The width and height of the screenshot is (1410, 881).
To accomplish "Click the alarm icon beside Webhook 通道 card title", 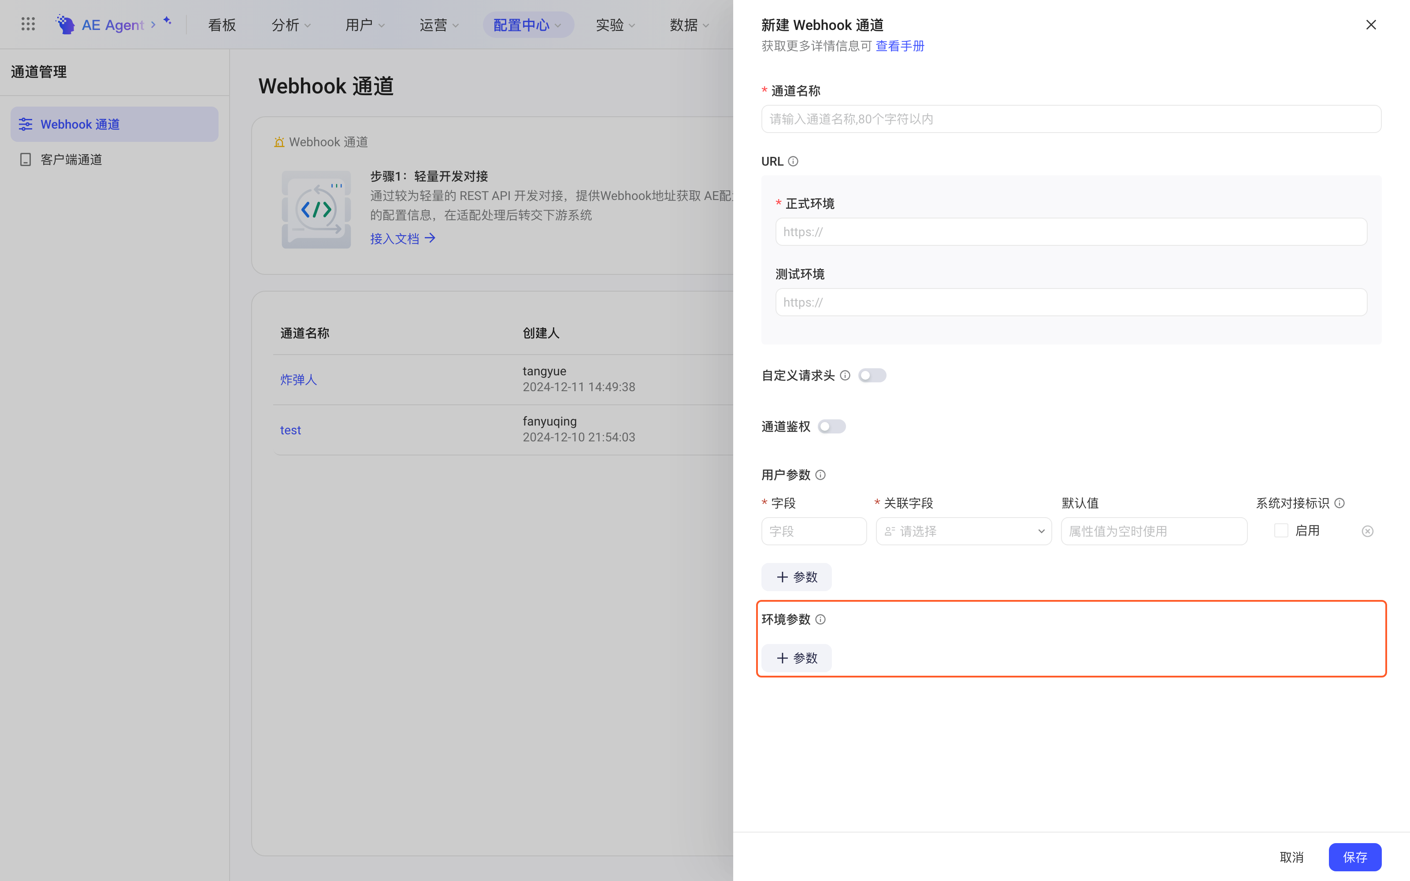I will [279, 142].
